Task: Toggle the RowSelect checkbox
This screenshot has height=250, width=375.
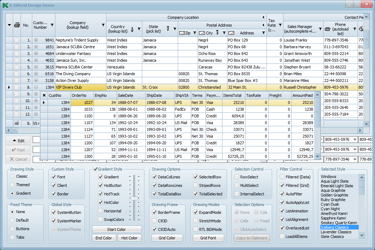Action: coord(237,177)
